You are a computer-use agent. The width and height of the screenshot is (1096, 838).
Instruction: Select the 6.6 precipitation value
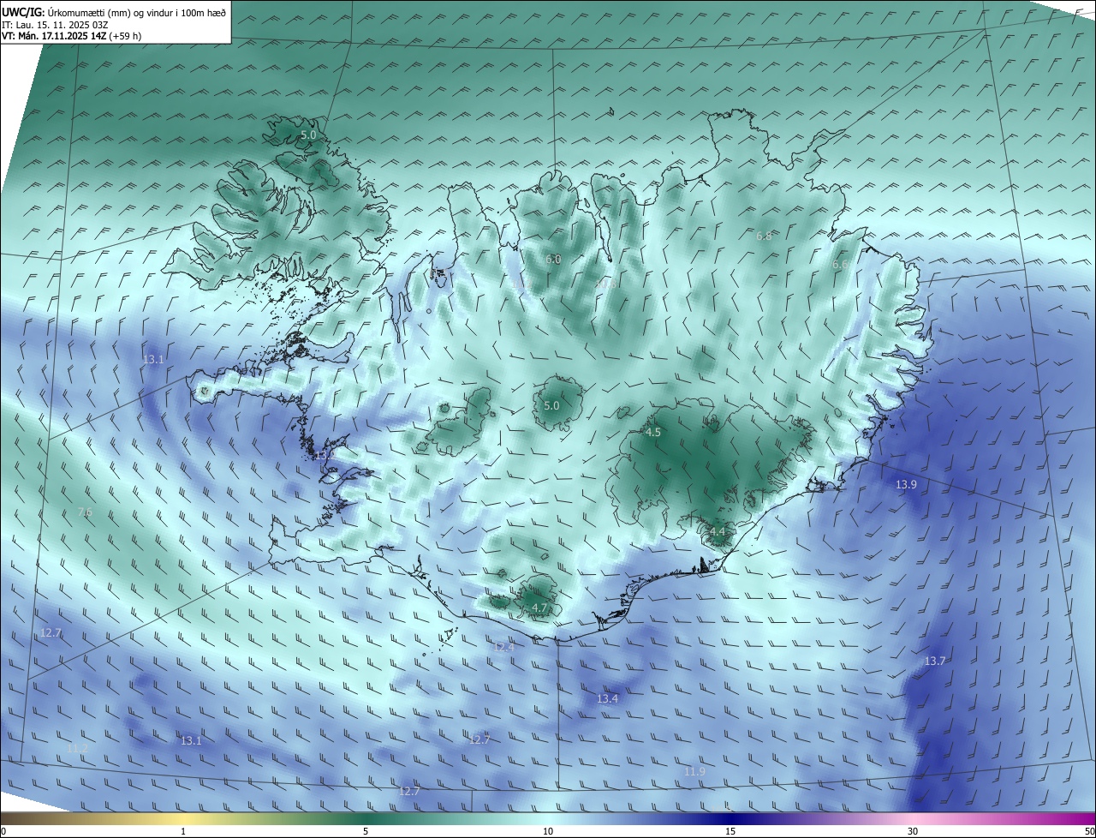click(x=840, y=265)
